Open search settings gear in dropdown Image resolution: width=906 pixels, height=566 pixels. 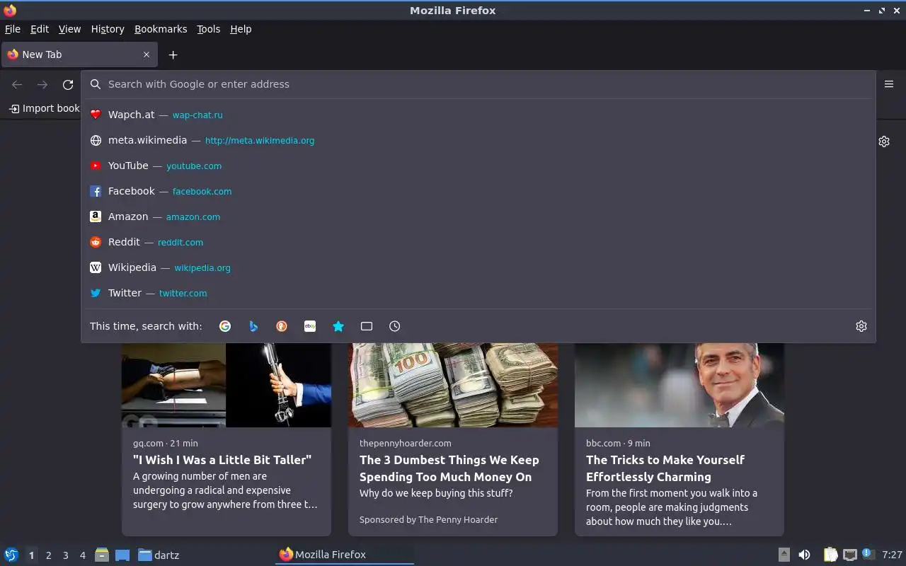point(861,326)
